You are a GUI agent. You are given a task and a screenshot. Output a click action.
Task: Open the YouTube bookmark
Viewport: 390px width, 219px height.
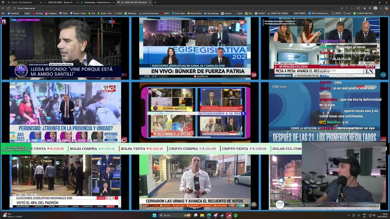[x=37, y=13]
